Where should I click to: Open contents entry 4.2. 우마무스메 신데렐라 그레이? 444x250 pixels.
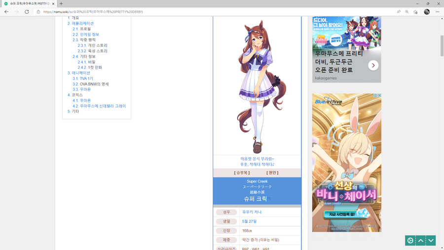coord(99,106)
